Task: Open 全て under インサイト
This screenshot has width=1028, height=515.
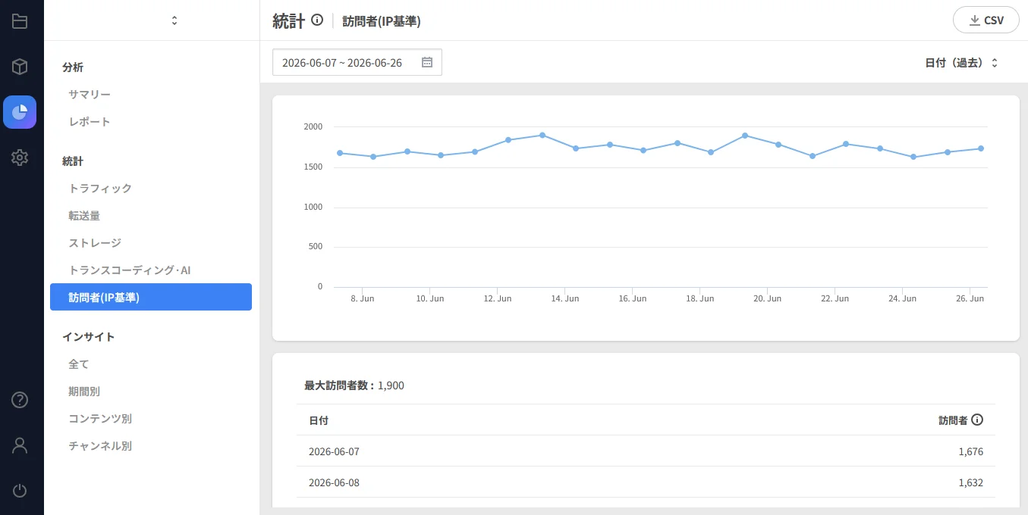Action: pos(79,364)
